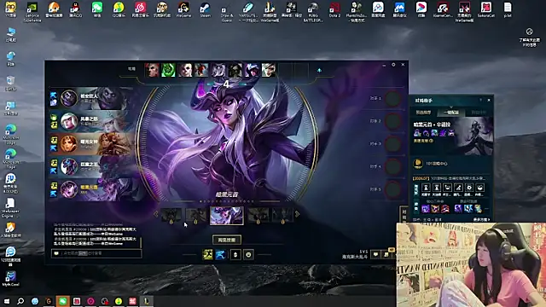The width and height of the screenshot is (546, 307).
Task: Open the ward skin selector button
Action: click(235, 255)
